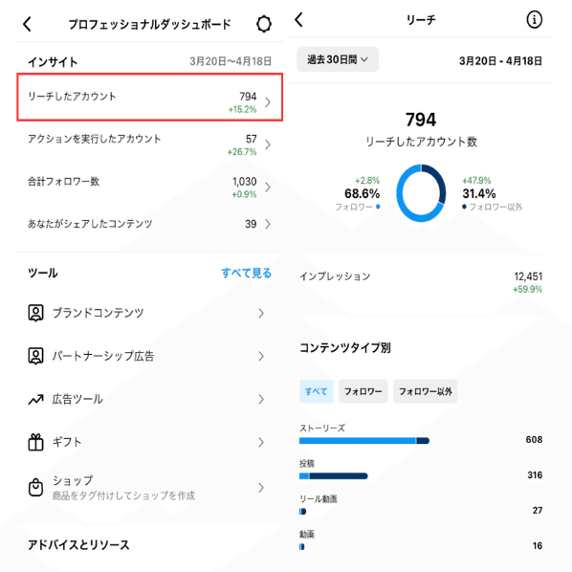Click the ショップ shopping bag icon

pos(35,487)
